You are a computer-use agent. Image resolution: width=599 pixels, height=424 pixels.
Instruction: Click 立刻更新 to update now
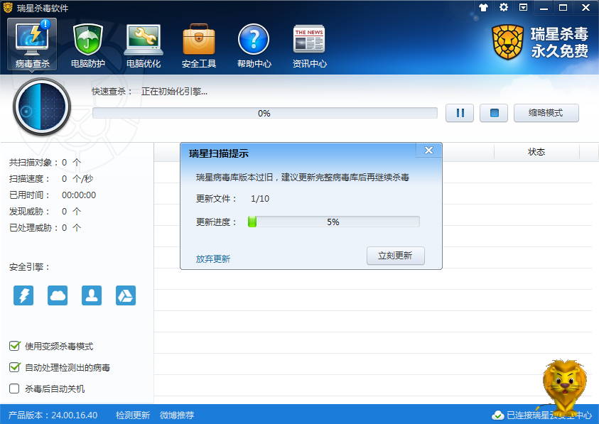click(394, 256)
